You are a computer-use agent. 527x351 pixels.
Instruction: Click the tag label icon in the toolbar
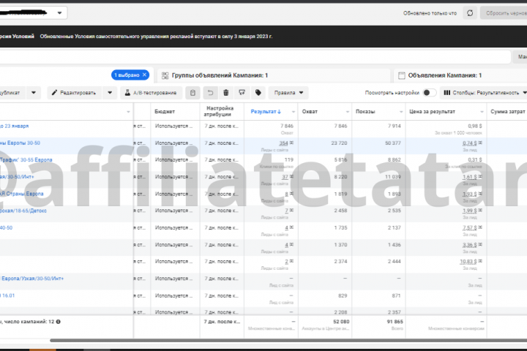[258, 93]
